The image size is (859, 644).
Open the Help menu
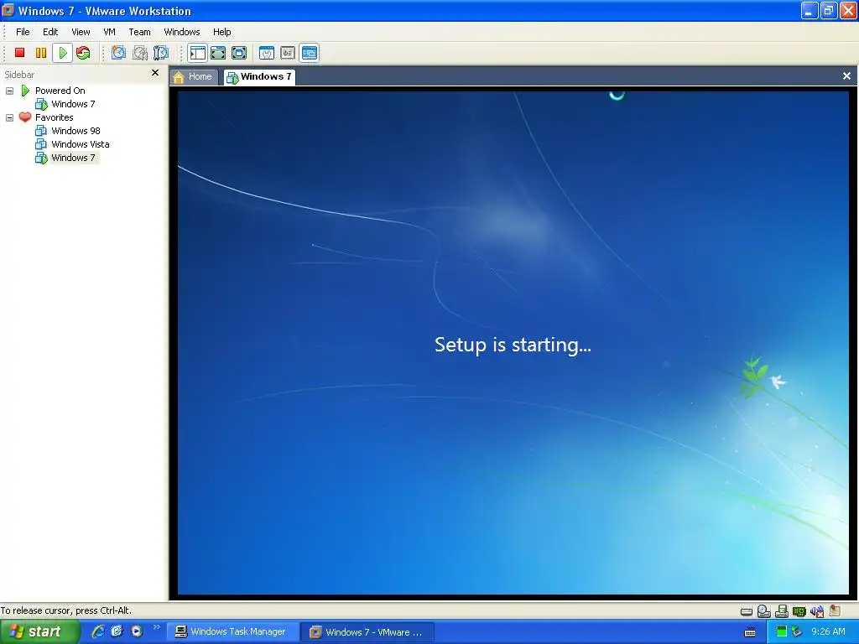pyautogui.click(x=221, y=32)
